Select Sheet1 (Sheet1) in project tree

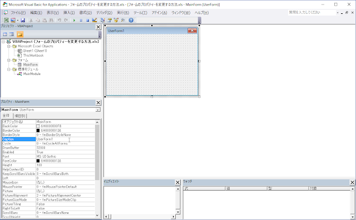(34, 51)
